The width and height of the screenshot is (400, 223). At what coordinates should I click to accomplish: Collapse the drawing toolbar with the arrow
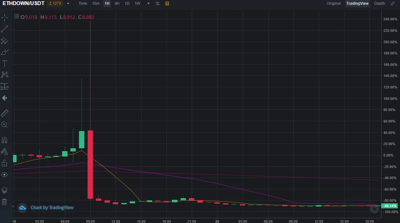point(4,98)
